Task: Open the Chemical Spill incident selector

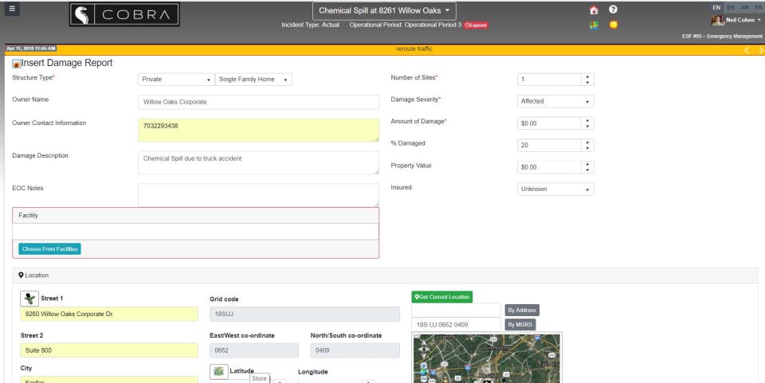Action: 384,10
